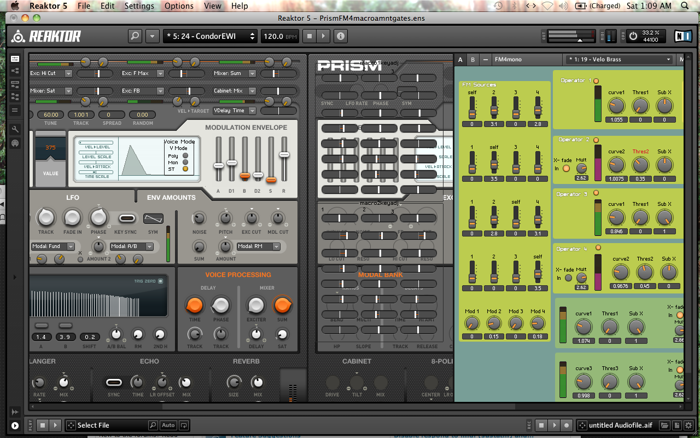Open the toolbar dropdown arrow menu button
700x438 pixels.
click(x=151, y=36)
